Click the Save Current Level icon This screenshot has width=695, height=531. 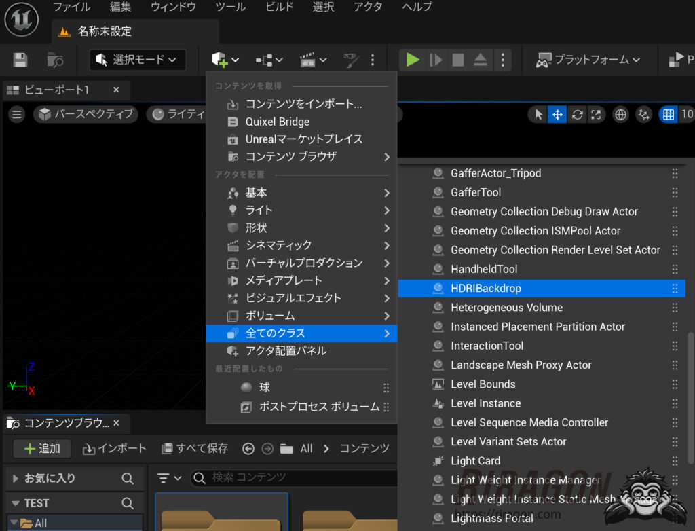pyautogui.click(x=19, y=60)
